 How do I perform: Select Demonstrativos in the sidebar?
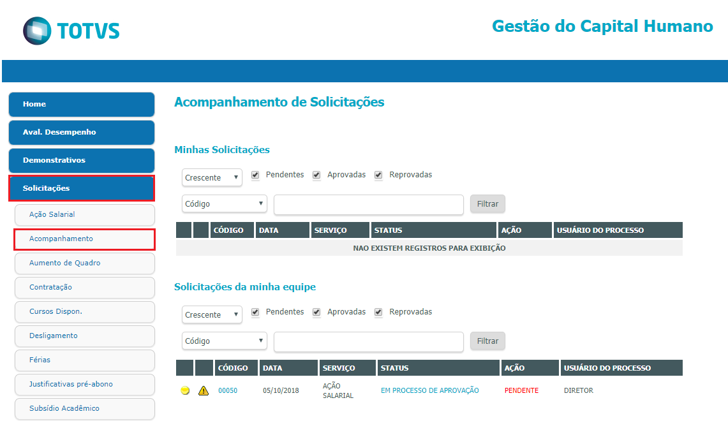81,160
